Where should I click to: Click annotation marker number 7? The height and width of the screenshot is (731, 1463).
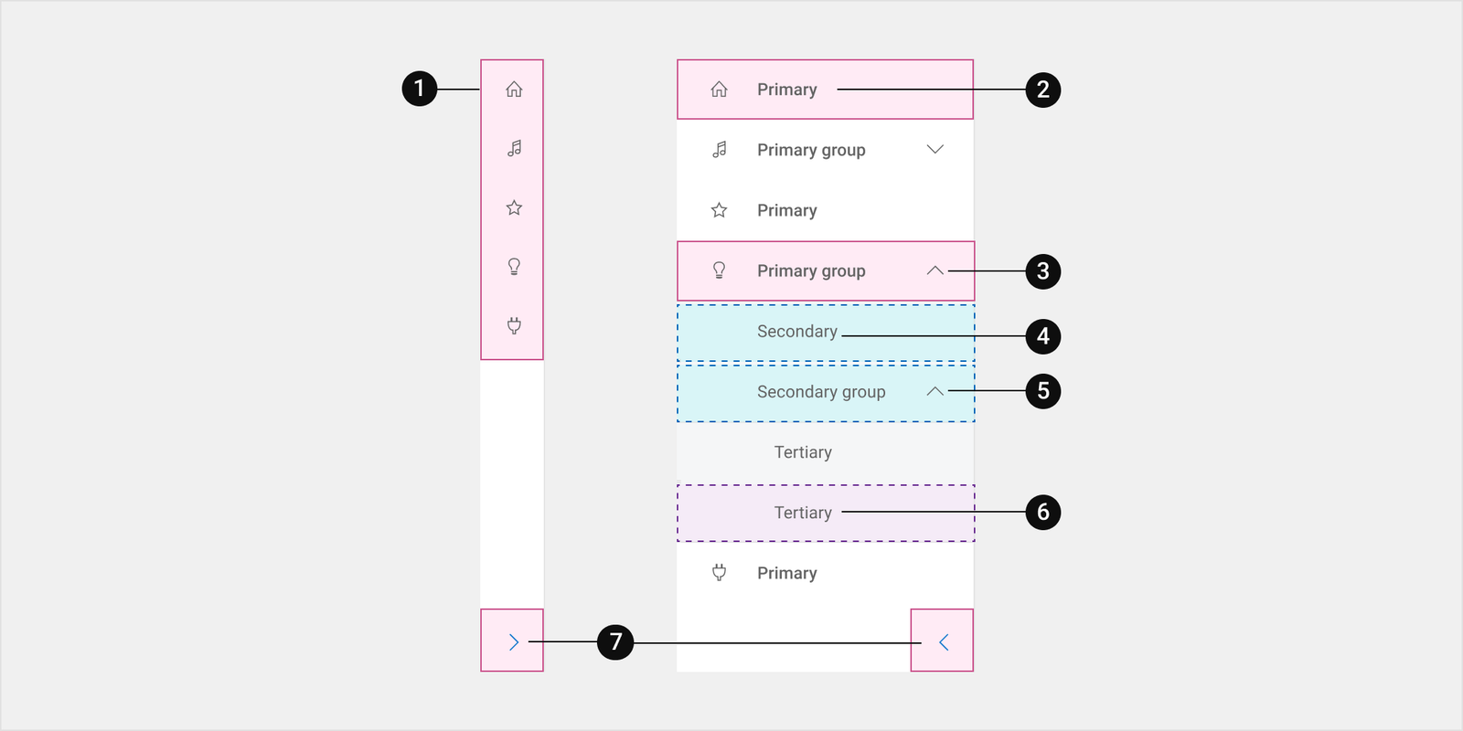[x=615, y=642]
